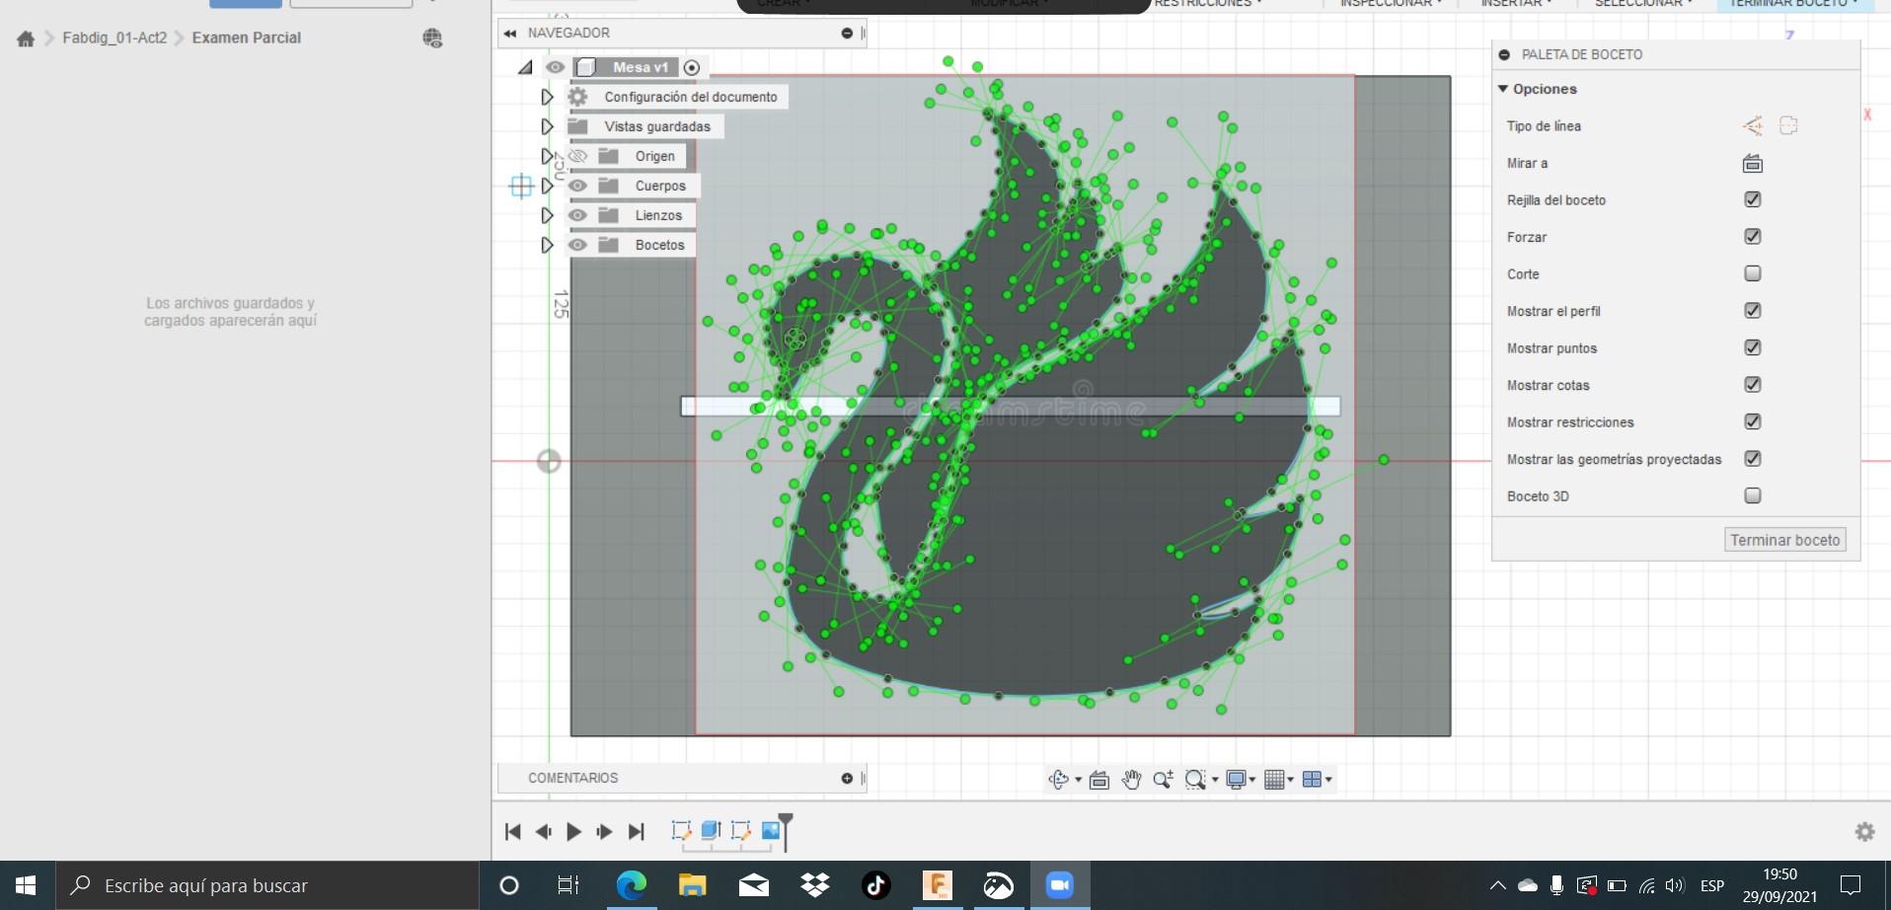Expand the Bocetos folder node
This screenshot has height=910, width=1891.
[547, 245]
